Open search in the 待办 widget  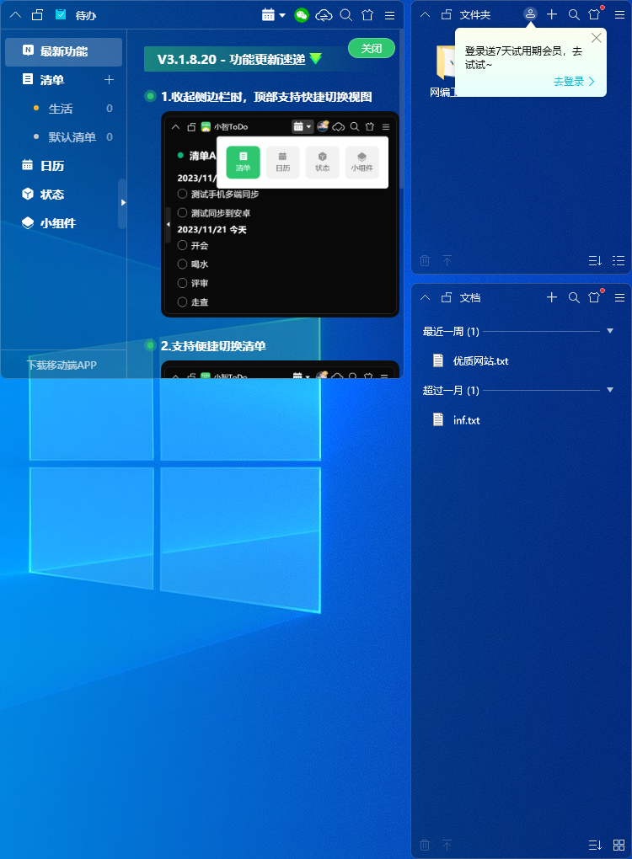345,15
